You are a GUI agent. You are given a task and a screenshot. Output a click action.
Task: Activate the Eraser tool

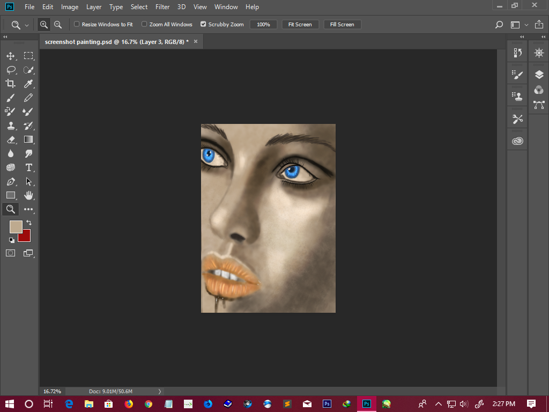point(10,139)
